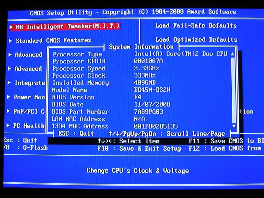Click scroll-down arrow in System Information
The width and height of the screenshot is (264, 198).
point(234,126)
